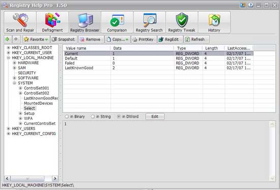
Task: Select the Current value row
Action: pyautogui.click(x=158, y=54)
